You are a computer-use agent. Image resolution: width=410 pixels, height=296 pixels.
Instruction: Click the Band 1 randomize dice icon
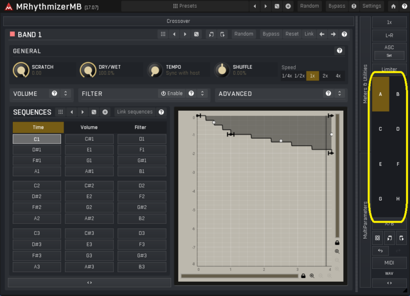(x=196, y=34)
